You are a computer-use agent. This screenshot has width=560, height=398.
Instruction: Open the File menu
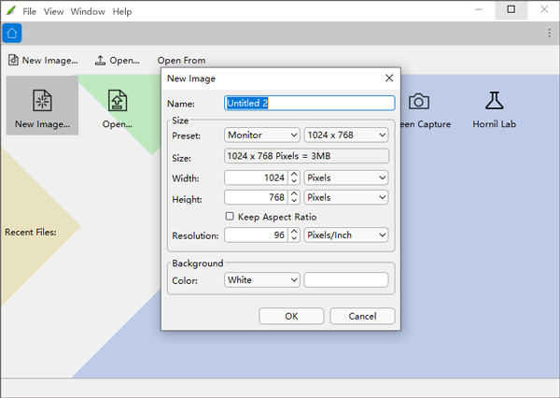(x=30, y=12)
